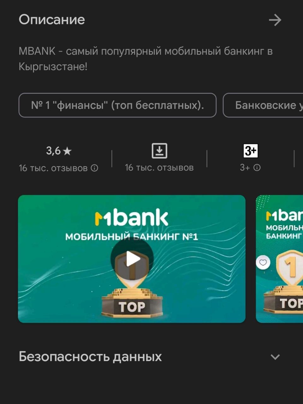
Task: Click the download icon above the reviews count
Action: tap(159, 151)
